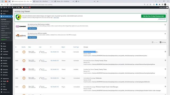Open Posts in the sidebar

pyautogui.click(x=4, y=43)
